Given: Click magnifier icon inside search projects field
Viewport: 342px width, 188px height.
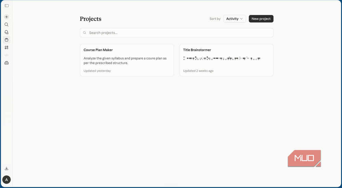Looking at the screenshot, I should click(84, 33).
